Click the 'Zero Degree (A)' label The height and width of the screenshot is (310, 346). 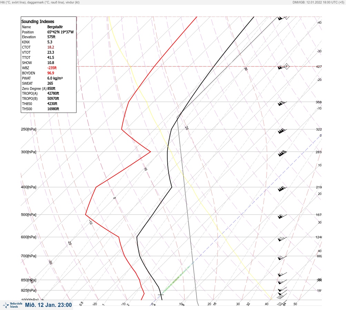[x=34, y=89]
